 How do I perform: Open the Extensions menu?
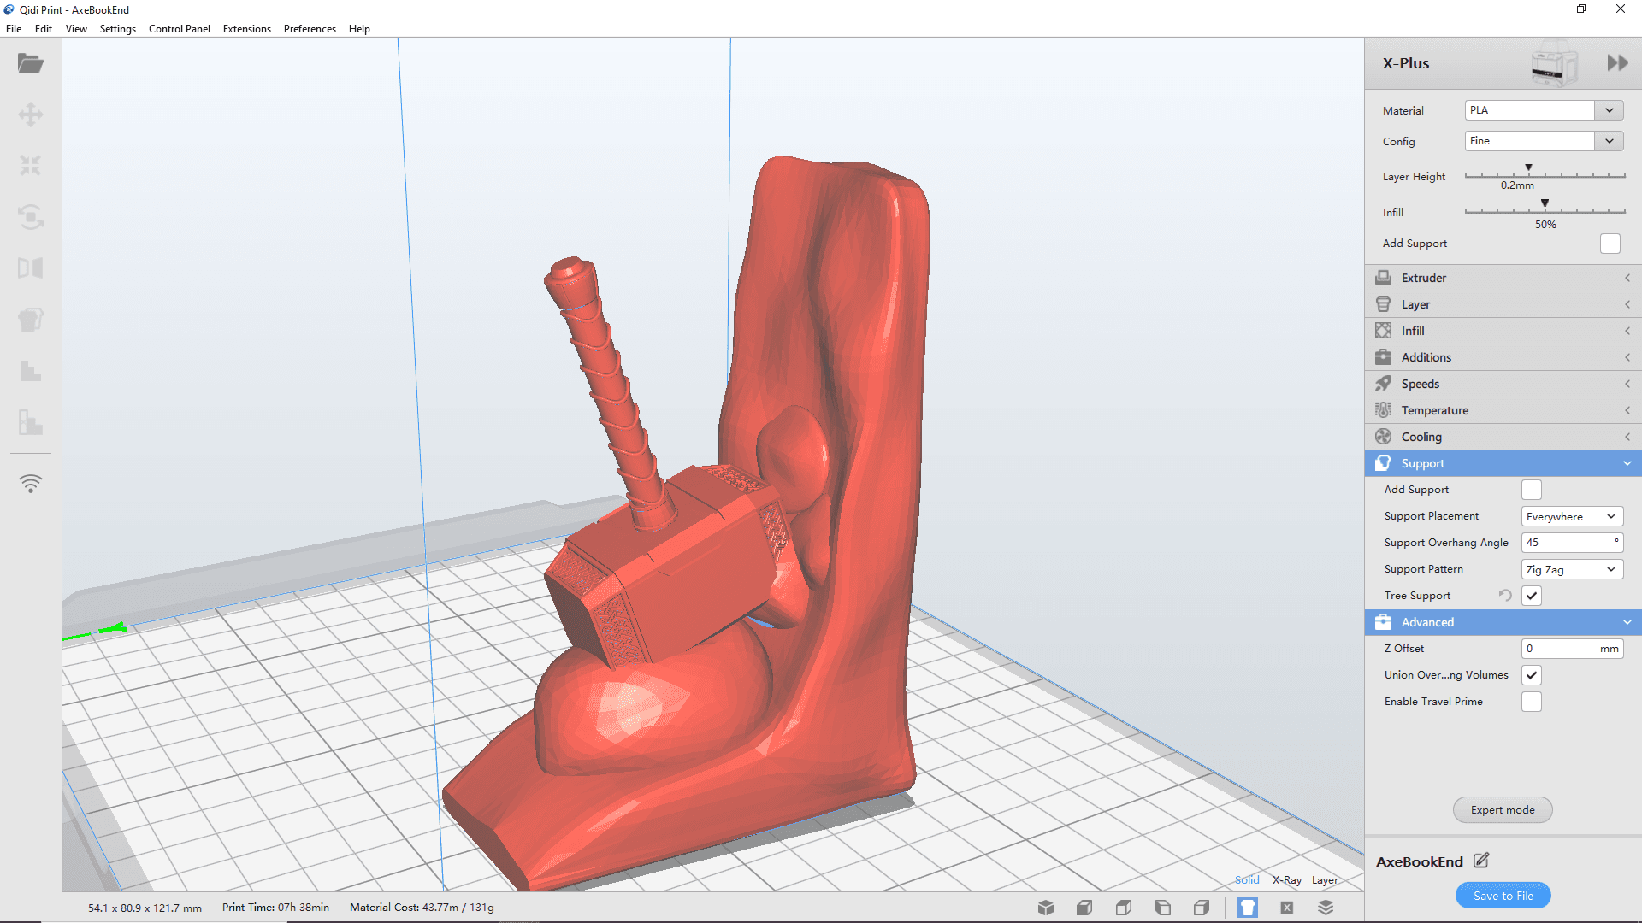tap(247, 29)
